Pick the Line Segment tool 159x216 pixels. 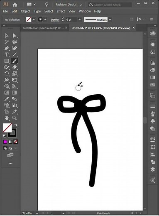point(15,54)
